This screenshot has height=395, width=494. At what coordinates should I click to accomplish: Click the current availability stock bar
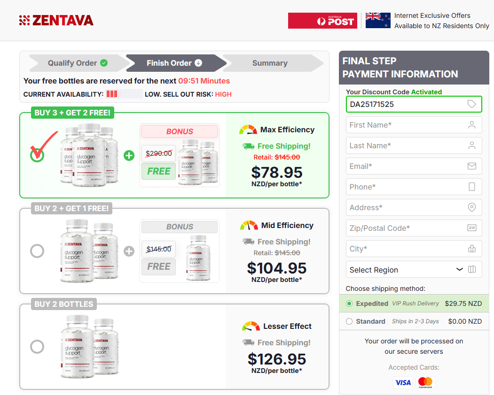(x=124, y=94)
